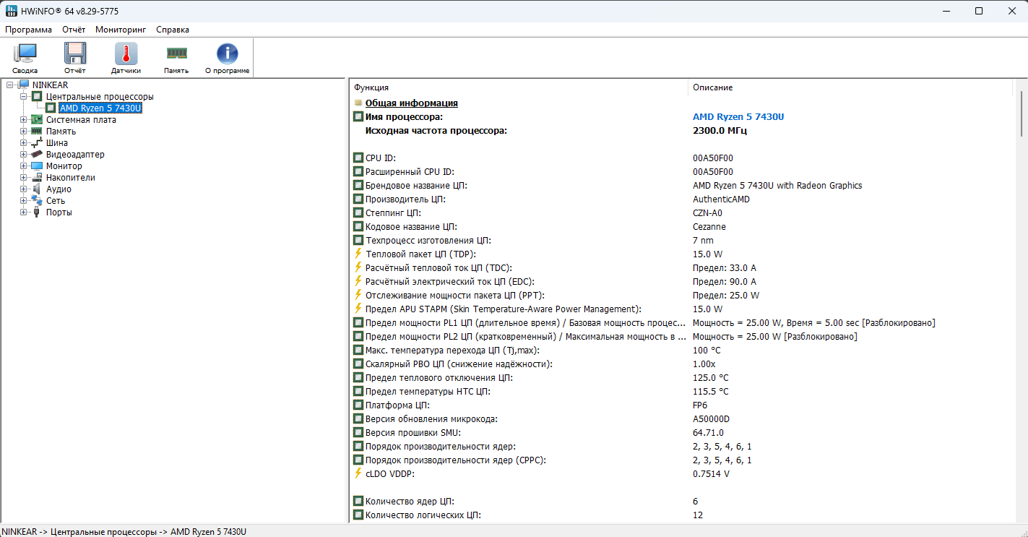Expand the Сеть tree node
This screenshot has height=537, width=1028.
click(24, 201)
